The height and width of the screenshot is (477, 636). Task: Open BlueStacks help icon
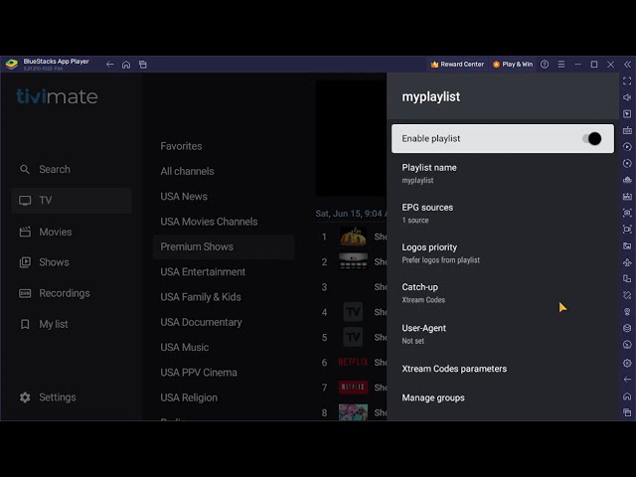(x=545, y=64)
